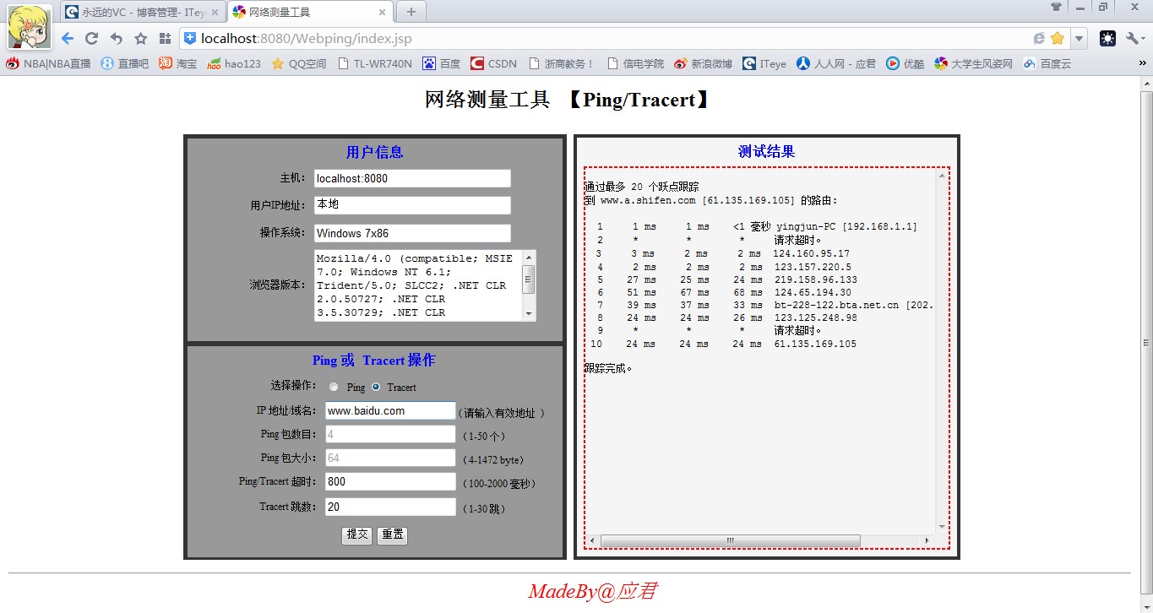The image size is (1153, 613).
Task: Select the Tracert radio button
Action: tap(376, 387)
